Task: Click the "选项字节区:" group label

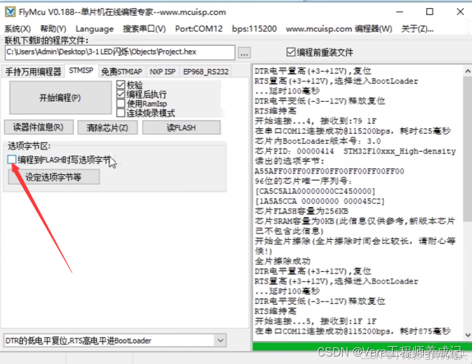Action: [29, 146]
